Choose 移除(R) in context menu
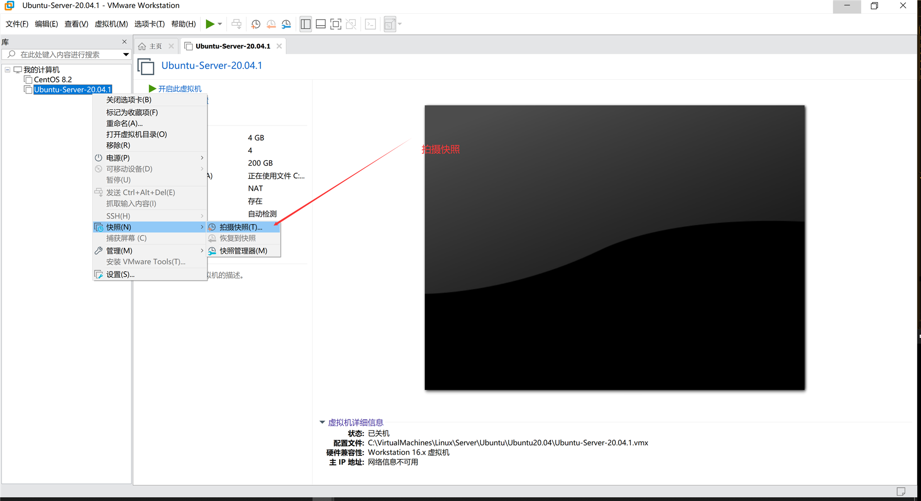 coord(150,145)
